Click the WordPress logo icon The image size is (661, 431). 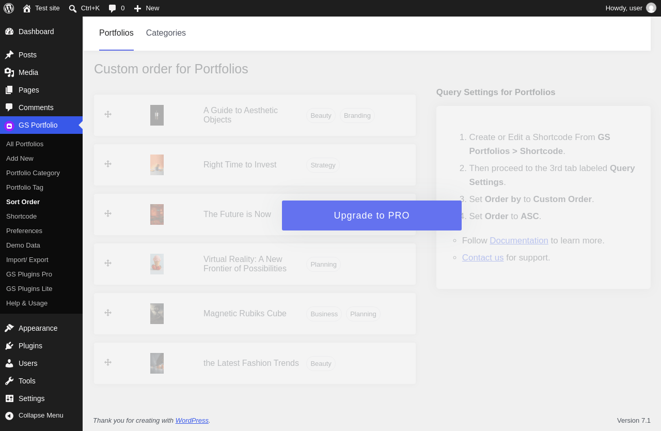pyautogui.click(x=9, y=8)
